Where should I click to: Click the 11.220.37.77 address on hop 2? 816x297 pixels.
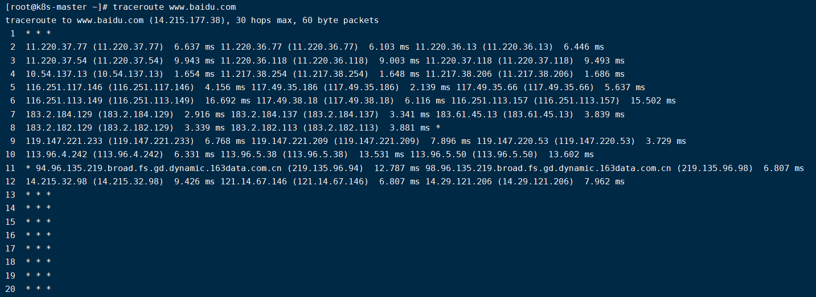tap(56, 47)
